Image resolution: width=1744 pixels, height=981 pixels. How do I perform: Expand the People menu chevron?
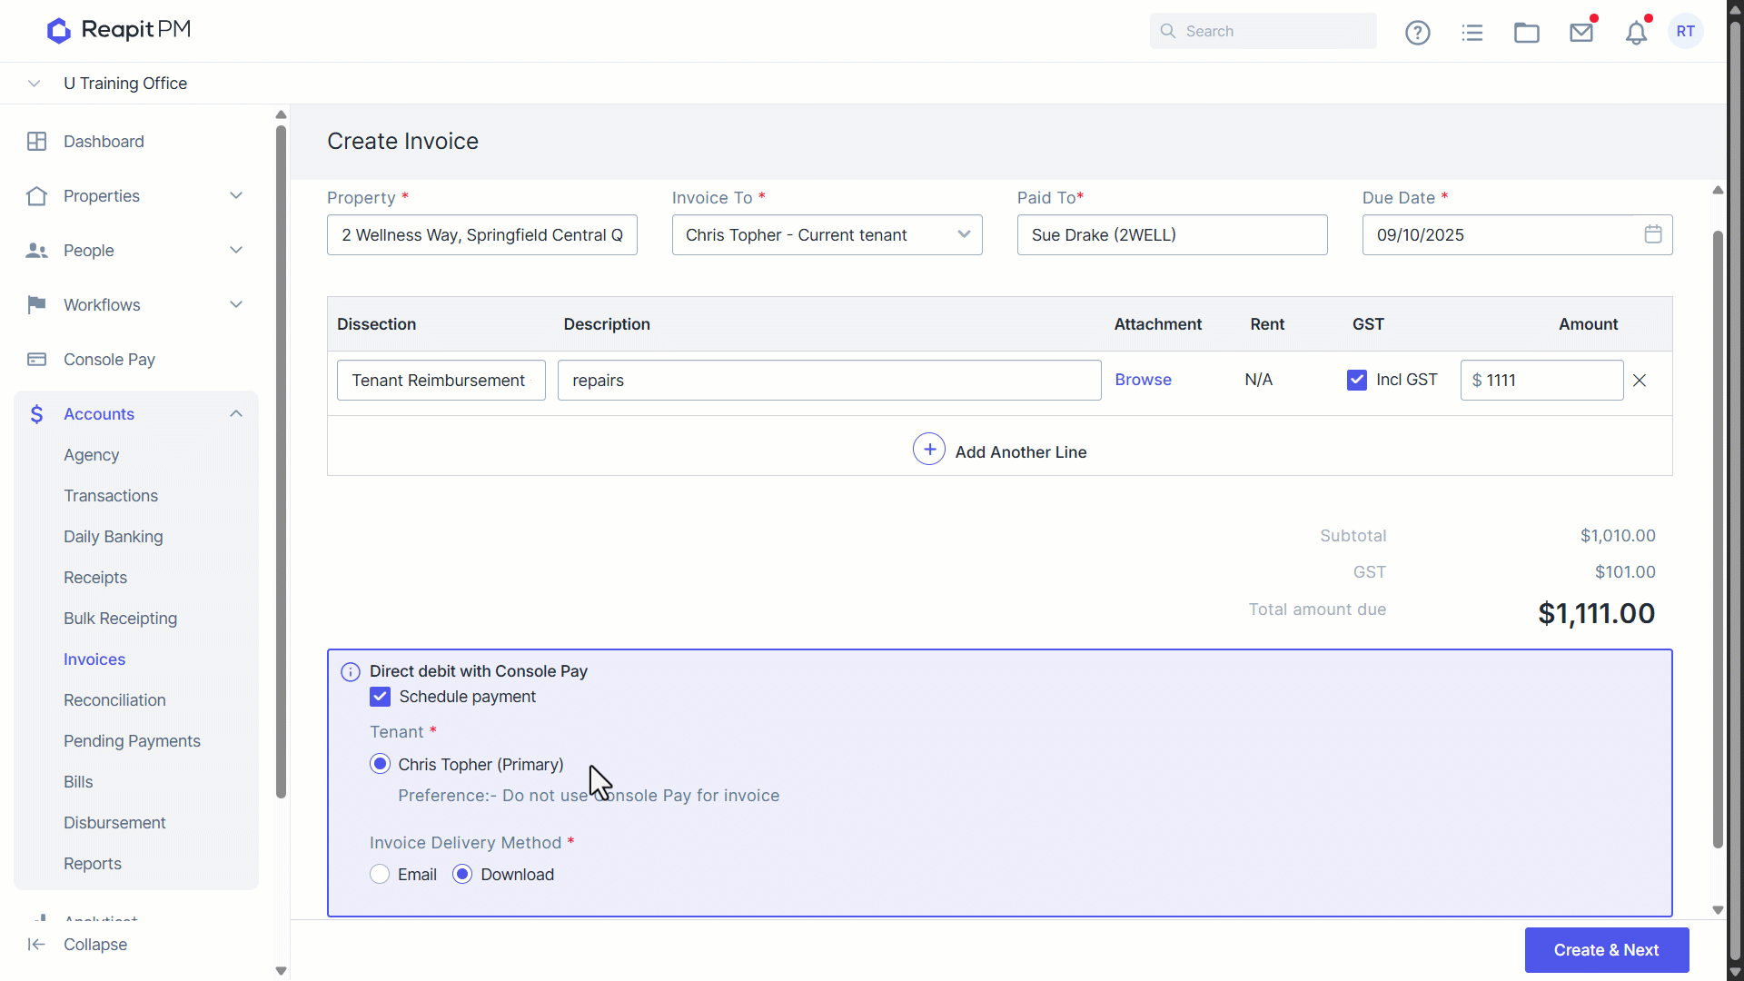pyautogui.click(x=236, y=251)
